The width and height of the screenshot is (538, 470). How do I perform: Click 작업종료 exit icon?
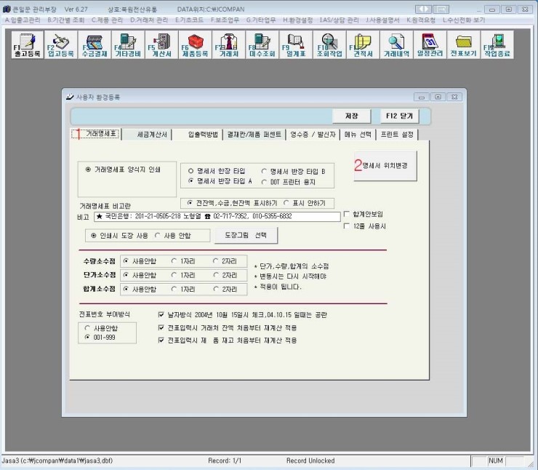[497, 45]
